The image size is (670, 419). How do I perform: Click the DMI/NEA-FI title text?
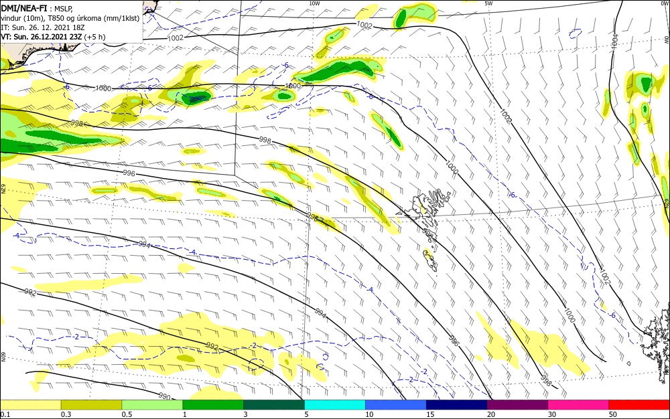tap(24, 7)
